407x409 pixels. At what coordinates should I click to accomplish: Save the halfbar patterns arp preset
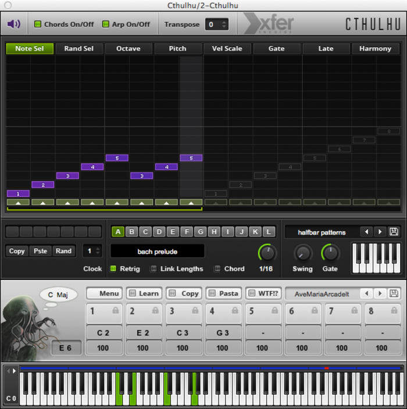[394, 232]
